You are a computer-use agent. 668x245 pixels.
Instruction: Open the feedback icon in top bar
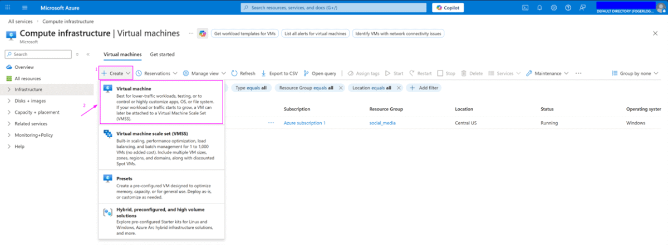click(x=582, y=8)
